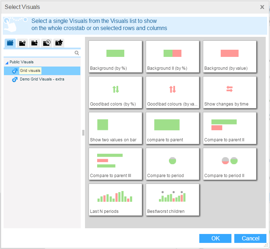Click the search magnifier icon
This screenshot has height=249, width=270.
pyautogui.click(x=77, y=53)
